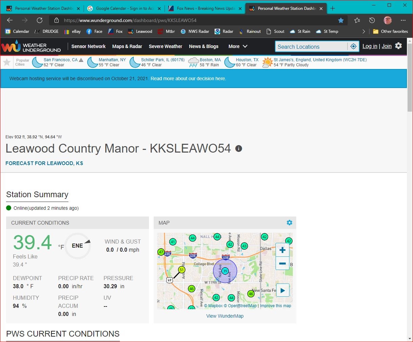Zoom out on the map
The image size is (413, 342).
click(283, 263)
